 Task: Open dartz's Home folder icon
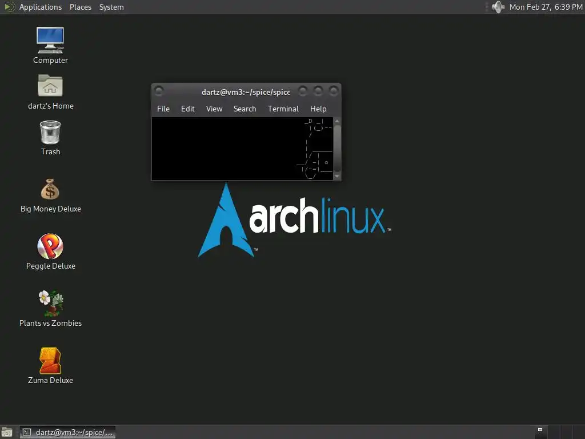click(x=50, y=86)
